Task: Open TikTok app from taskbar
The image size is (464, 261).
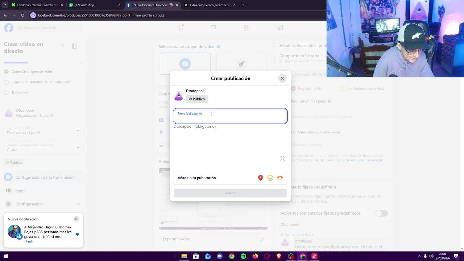Action: 314,256
